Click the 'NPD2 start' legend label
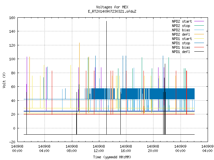 tap(182, 21)
